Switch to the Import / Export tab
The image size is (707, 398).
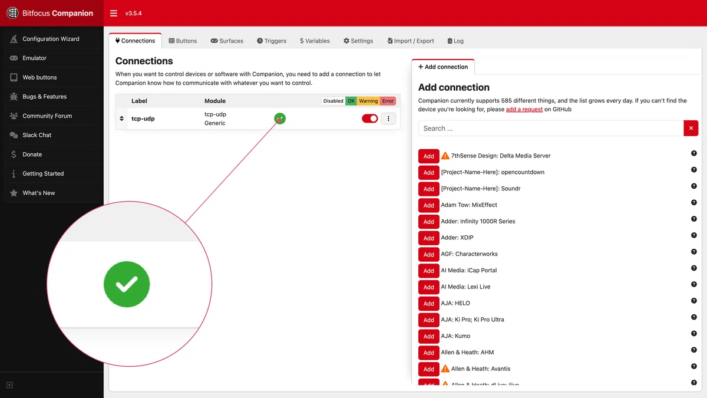click(410, 41)
